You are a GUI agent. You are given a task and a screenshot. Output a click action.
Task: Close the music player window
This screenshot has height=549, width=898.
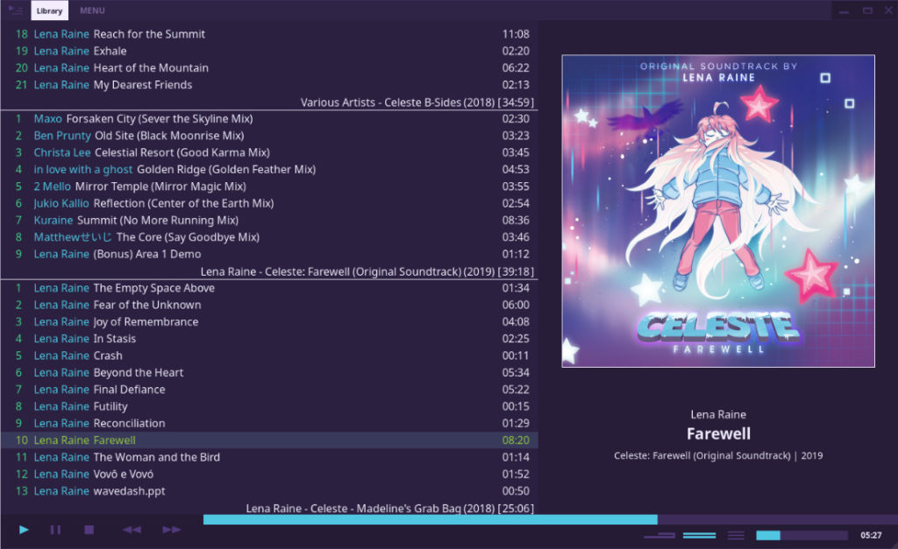pyautogui.click(x=889, y=11)
